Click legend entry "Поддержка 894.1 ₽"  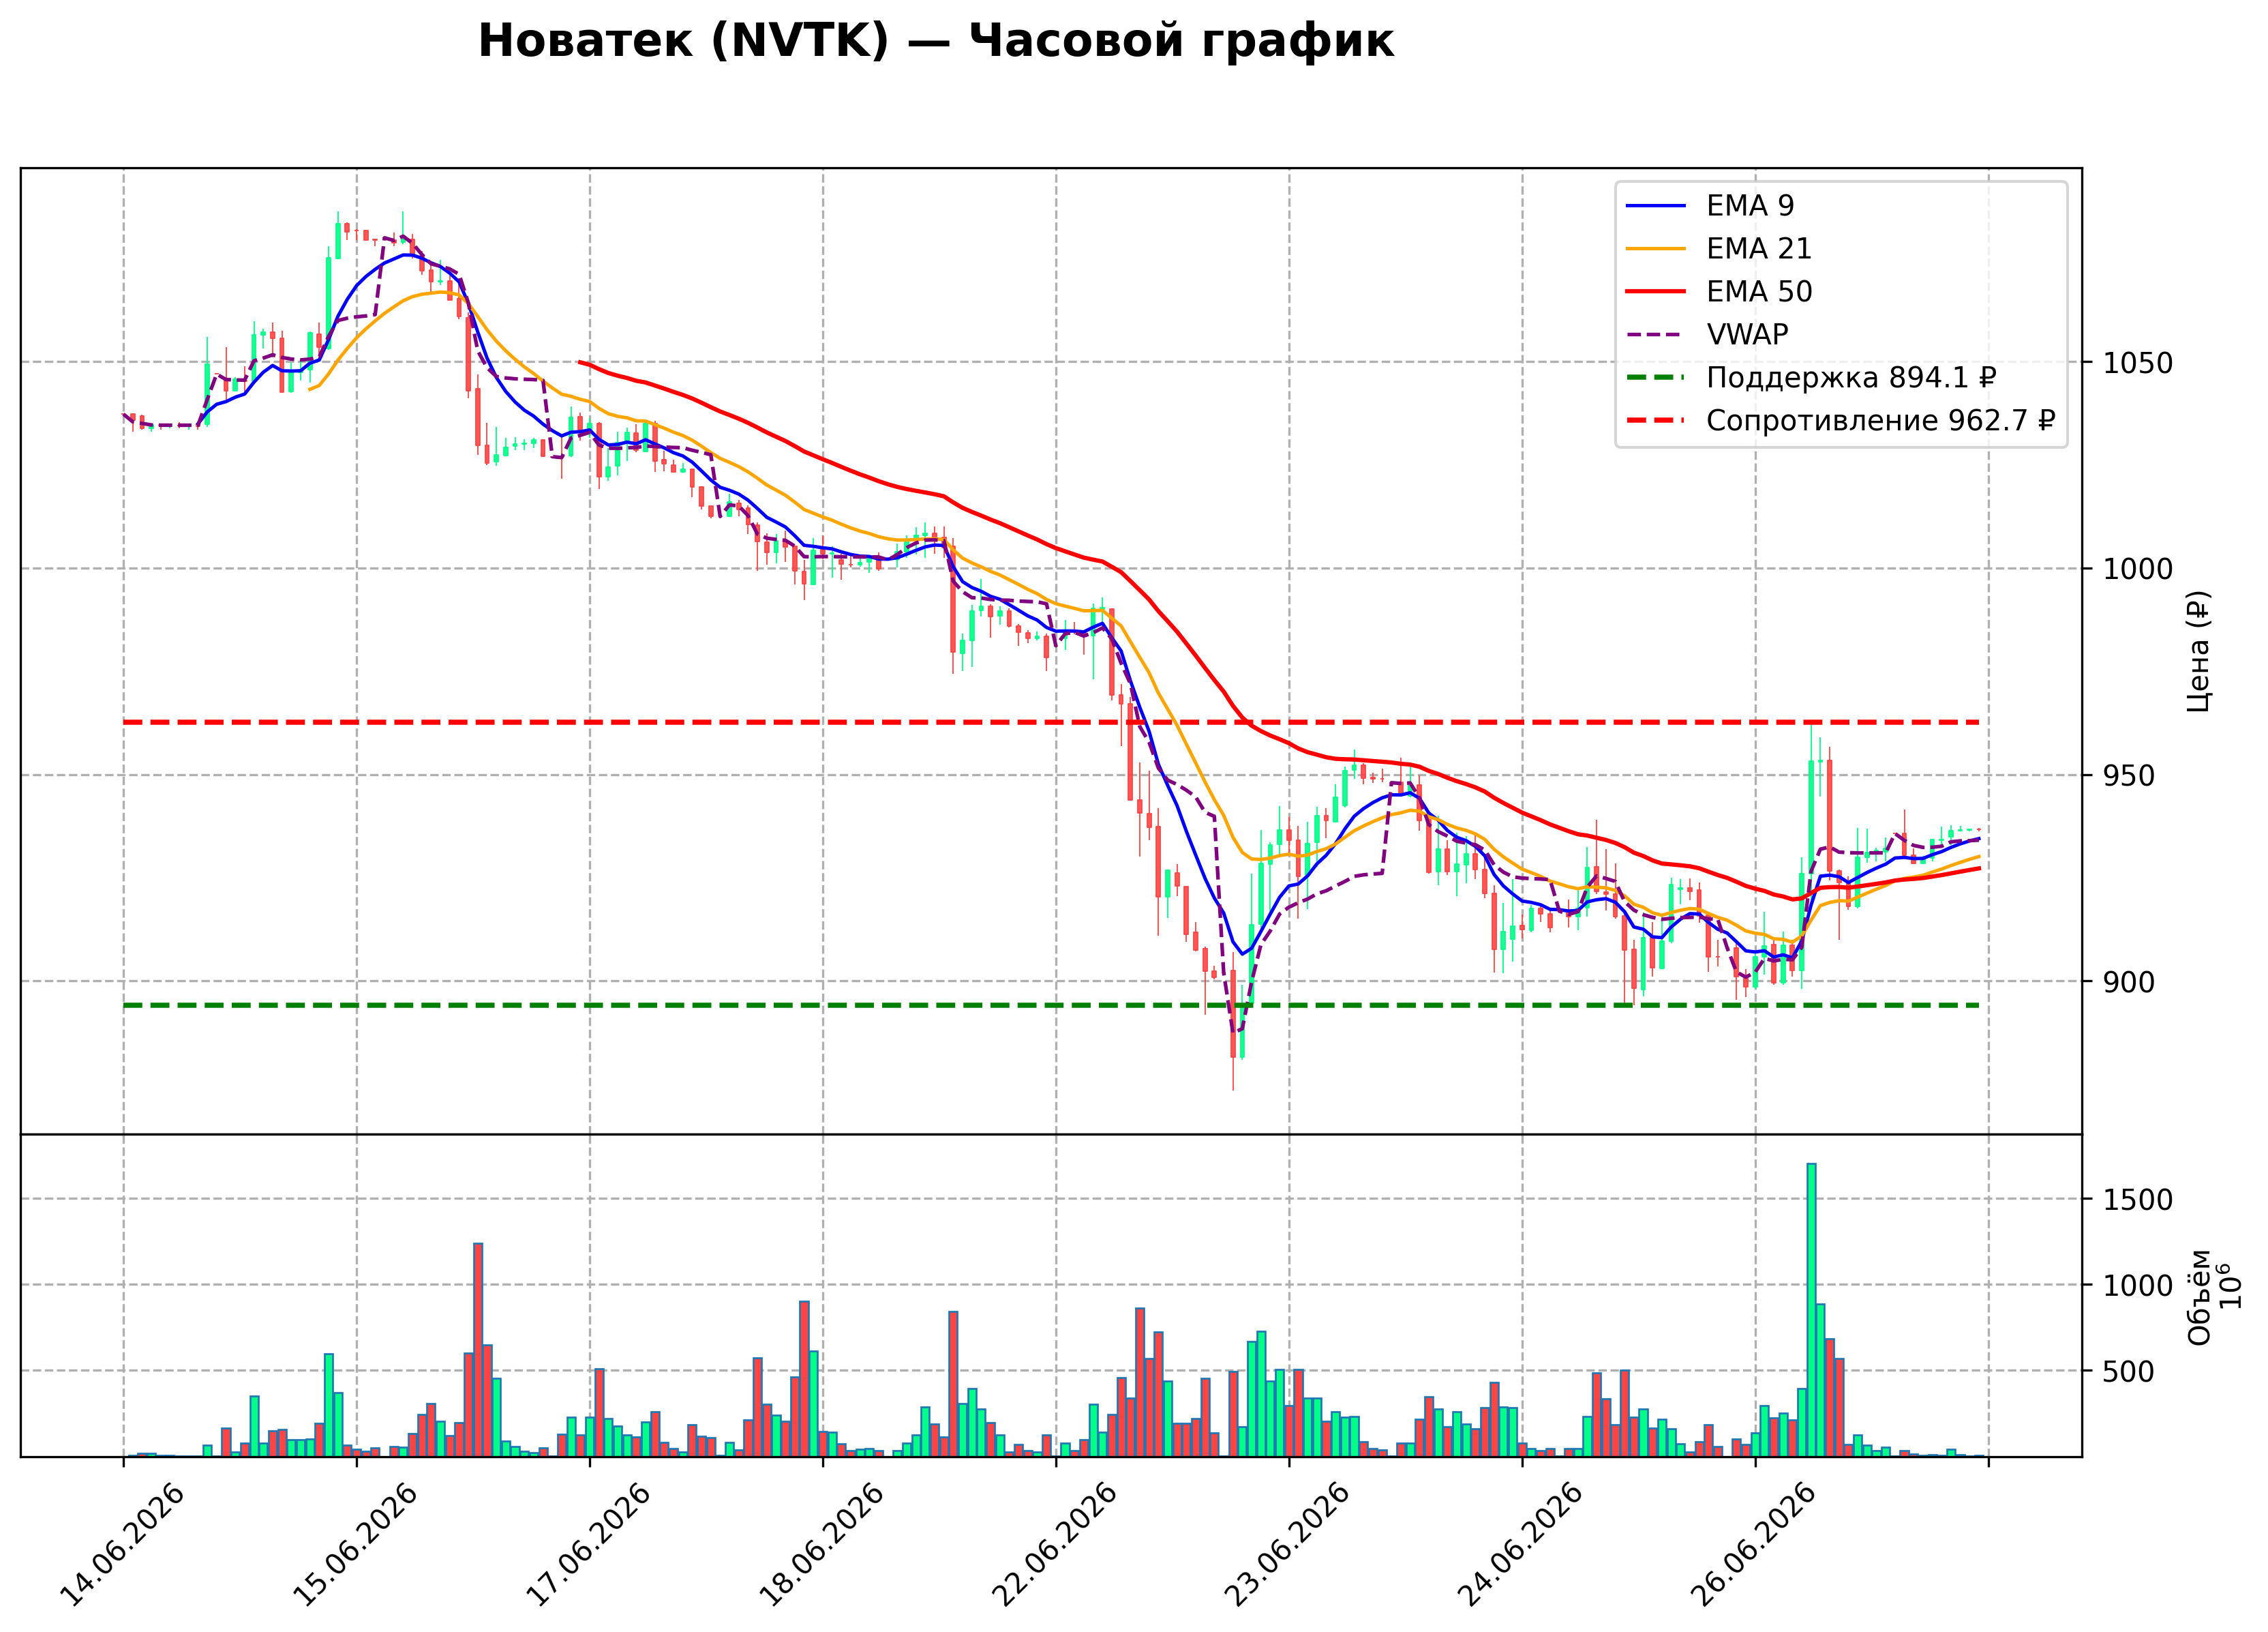tap(1851, 377)
